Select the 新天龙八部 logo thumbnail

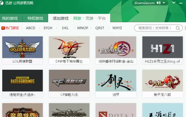click(162, 81)
